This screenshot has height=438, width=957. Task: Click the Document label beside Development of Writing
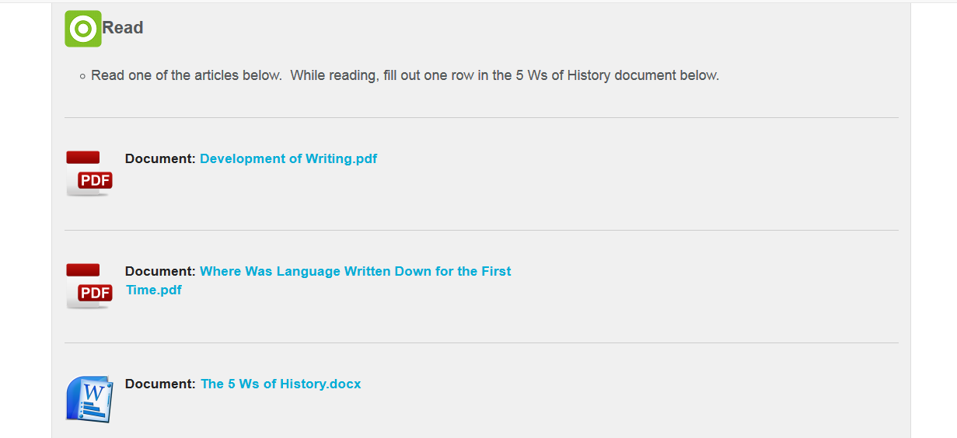click(159, 158)
